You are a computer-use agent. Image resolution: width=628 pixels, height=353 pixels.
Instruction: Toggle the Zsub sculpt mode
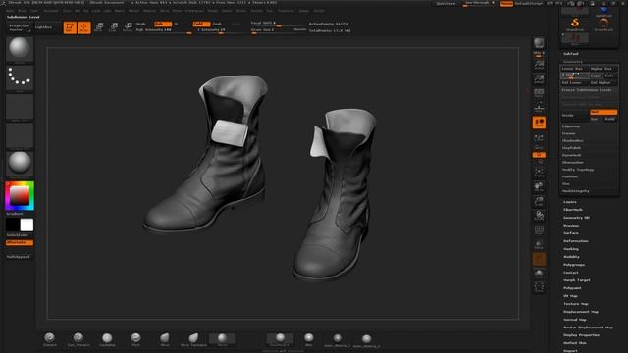tap(217, 24)
